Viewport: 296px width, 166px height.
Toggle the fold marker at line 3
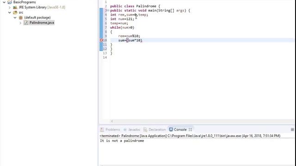tap(108, 10)
